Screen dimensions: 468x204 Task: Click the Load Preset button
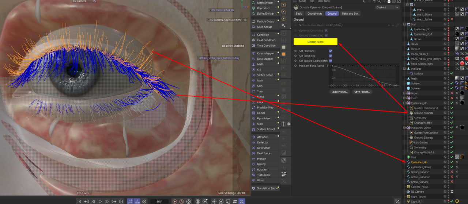[x=339, y=92]
